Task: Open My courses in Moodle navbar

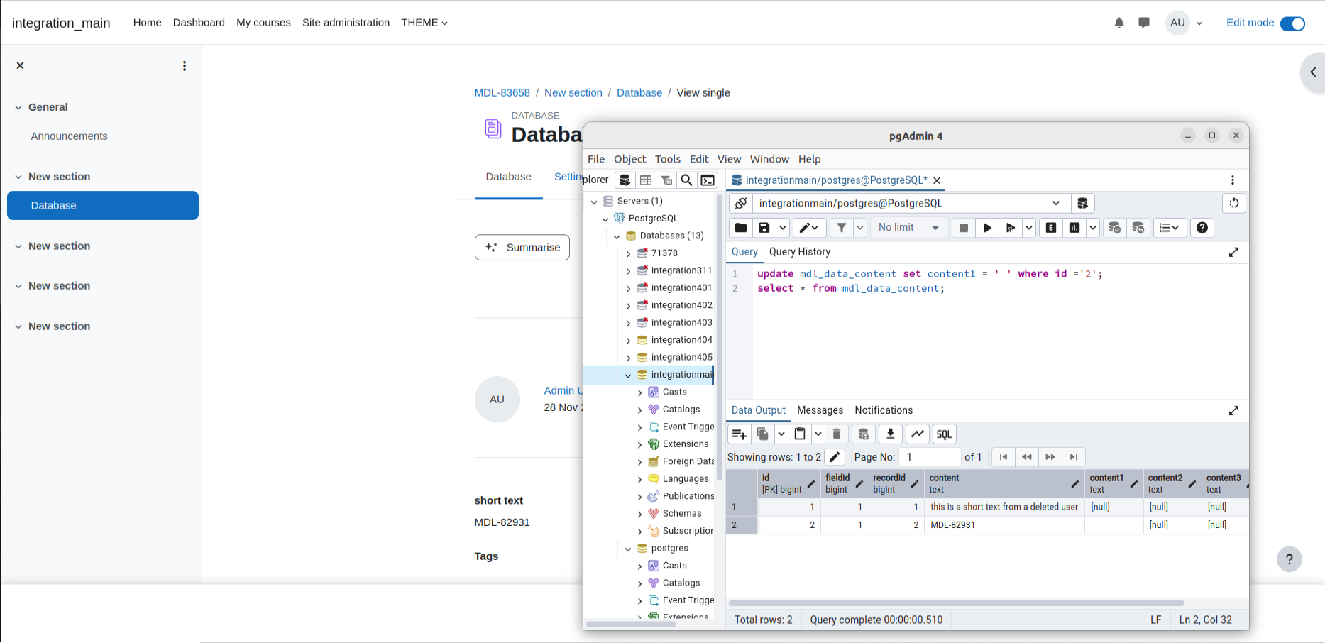Action: coord(263,23)
